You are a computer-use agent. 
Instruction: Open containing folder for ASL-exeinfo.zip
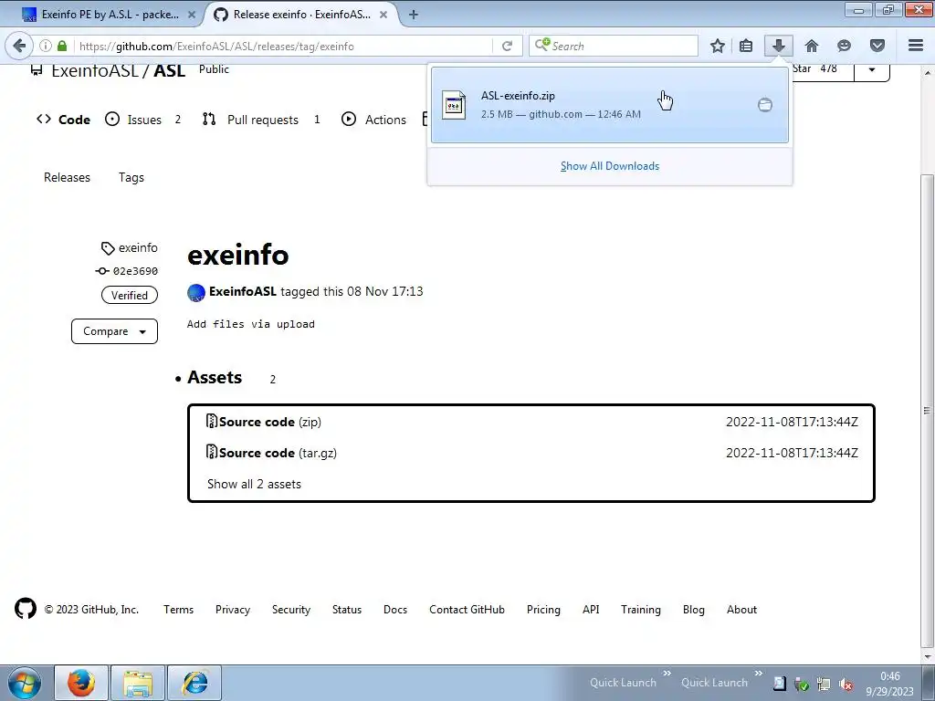tap(764, 105)
